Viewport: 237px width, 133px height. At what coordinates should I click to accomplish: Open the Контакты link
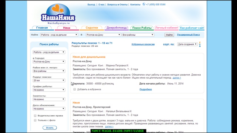pyautogui.click(x=135, y=4)
